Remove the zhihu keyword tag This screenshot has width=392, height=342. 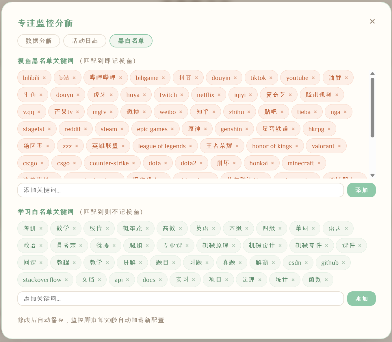[249, 112]
